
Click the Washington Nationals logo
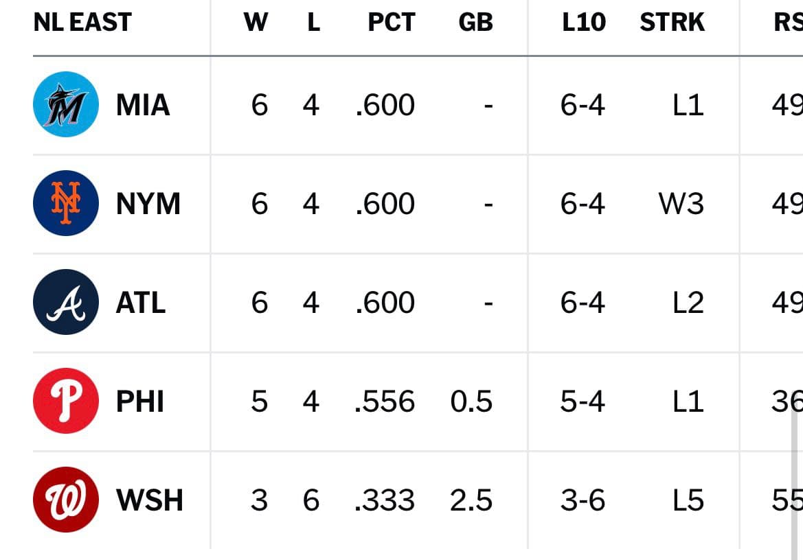[66, 499]
